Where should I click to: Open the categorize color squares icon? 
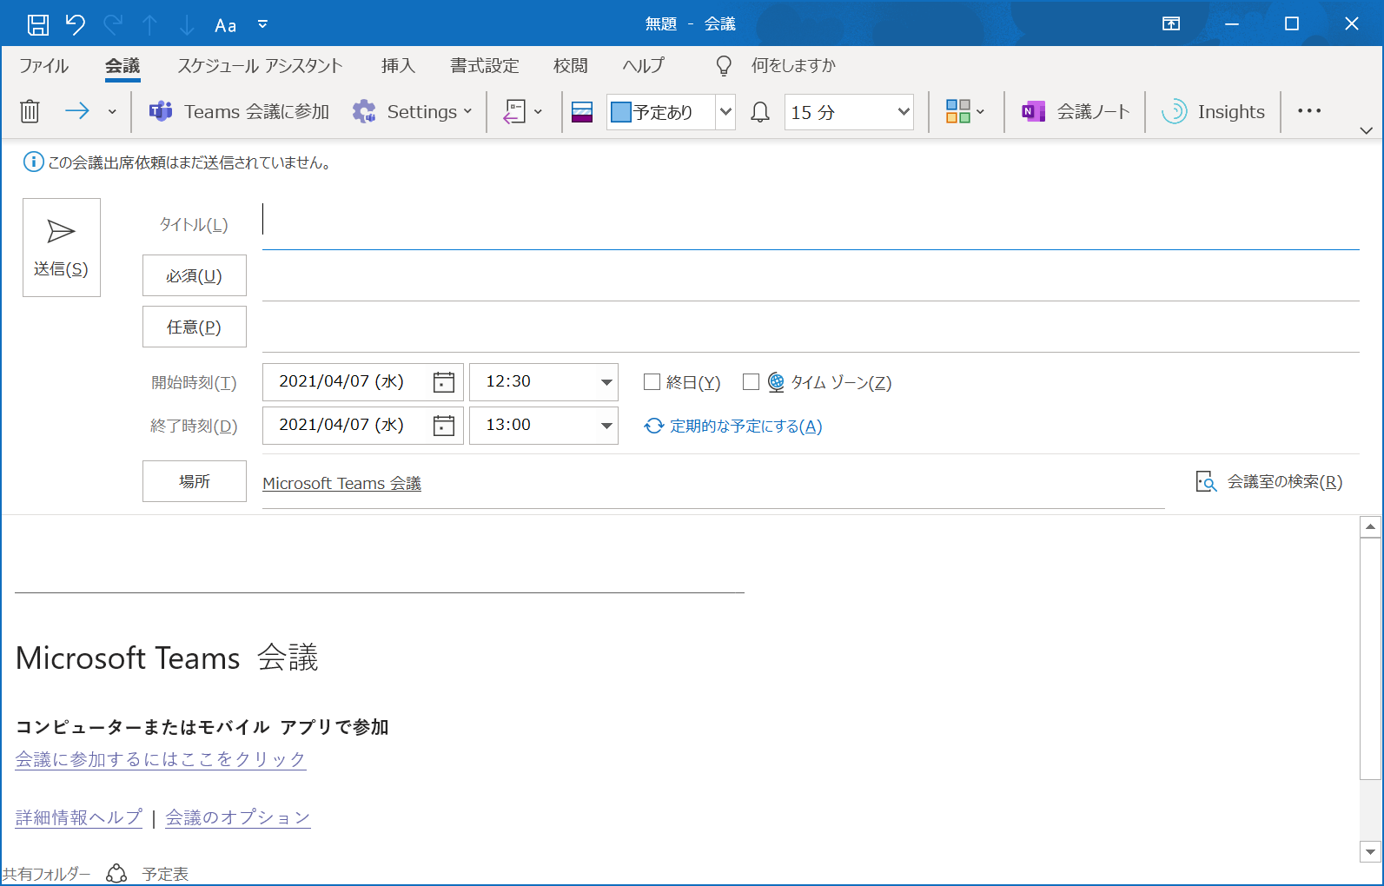click(958, 111)
